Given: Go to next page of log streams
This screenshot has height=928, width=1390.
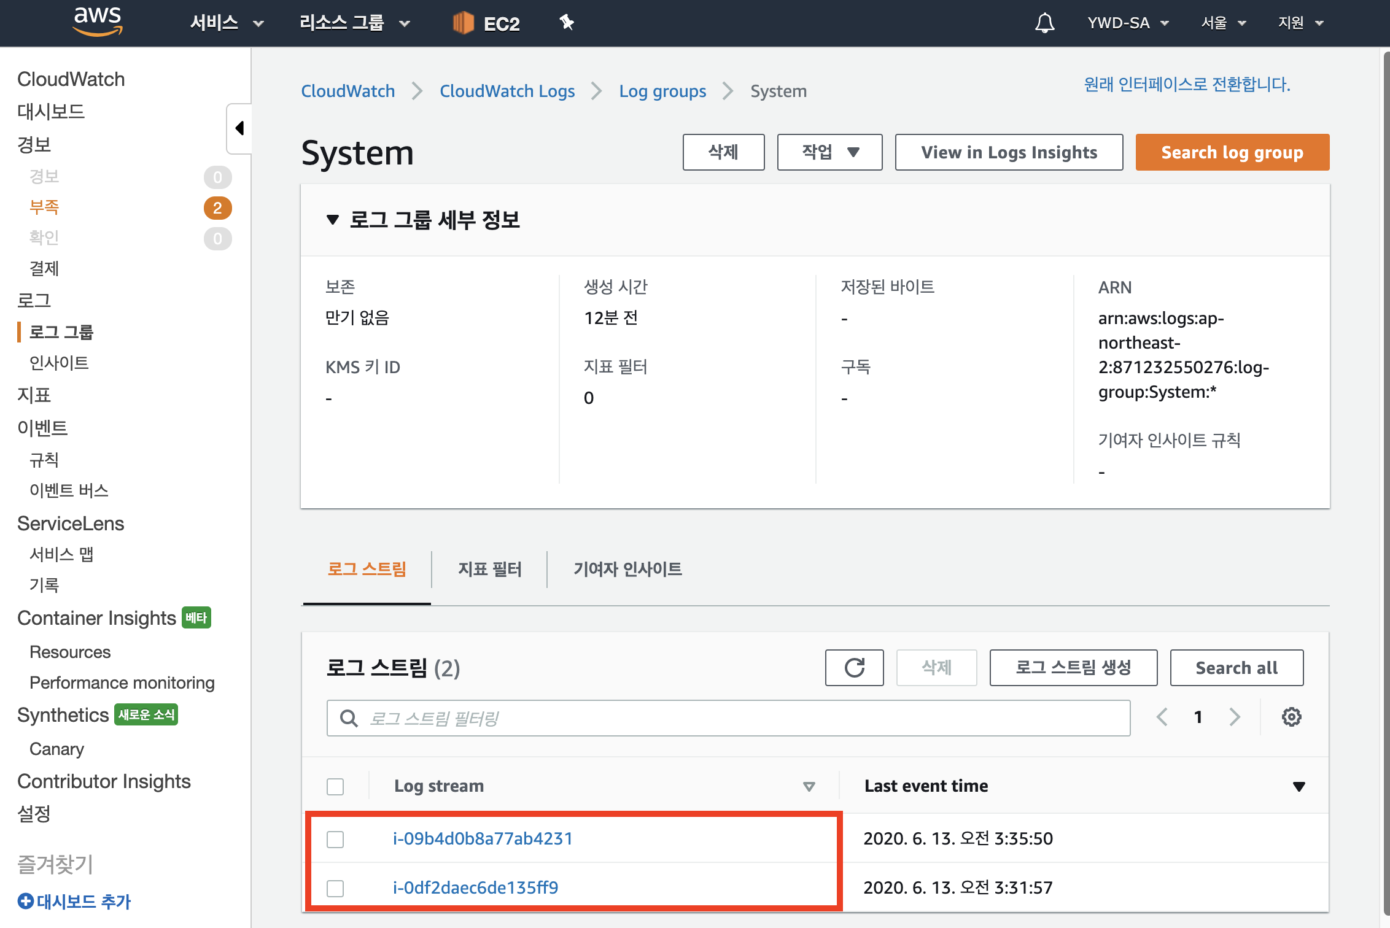Looking at the screenshot, I should tap(1235, 717).
